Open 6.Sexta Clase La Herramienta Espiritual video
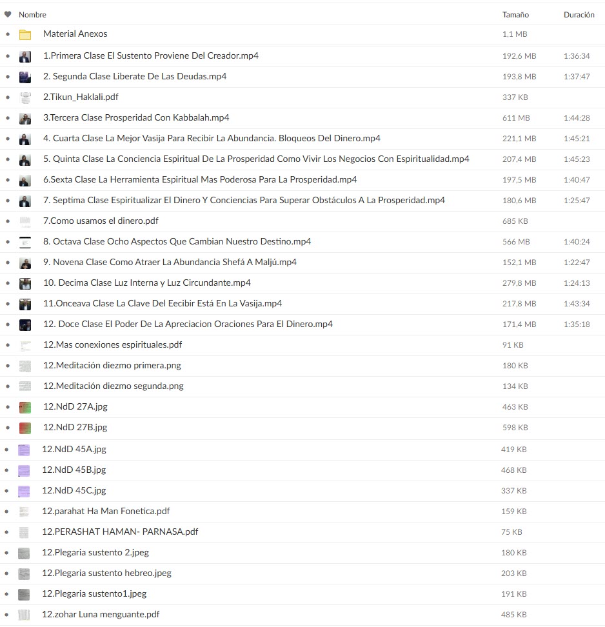Screen dimensions: 605x627 200,179
